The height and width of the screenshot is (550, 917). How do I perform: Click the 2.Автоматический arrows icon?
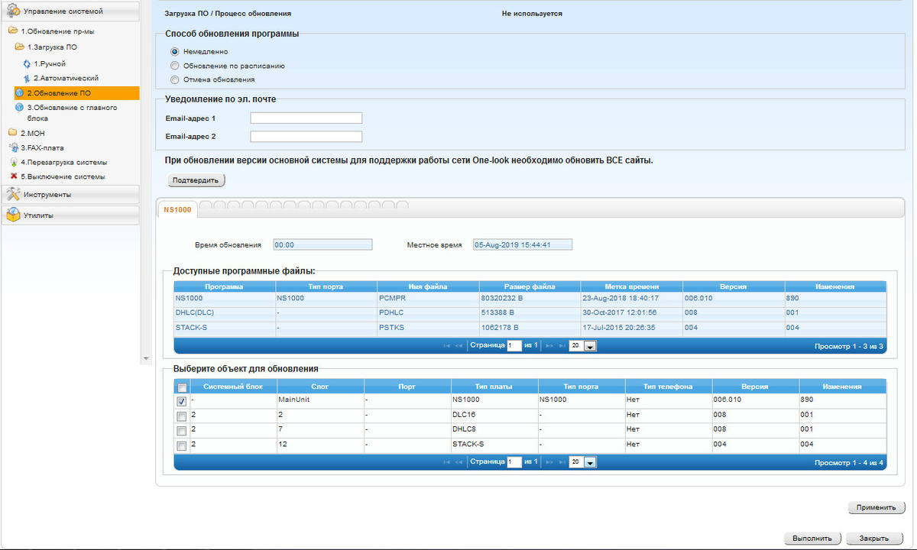(28, 78)
